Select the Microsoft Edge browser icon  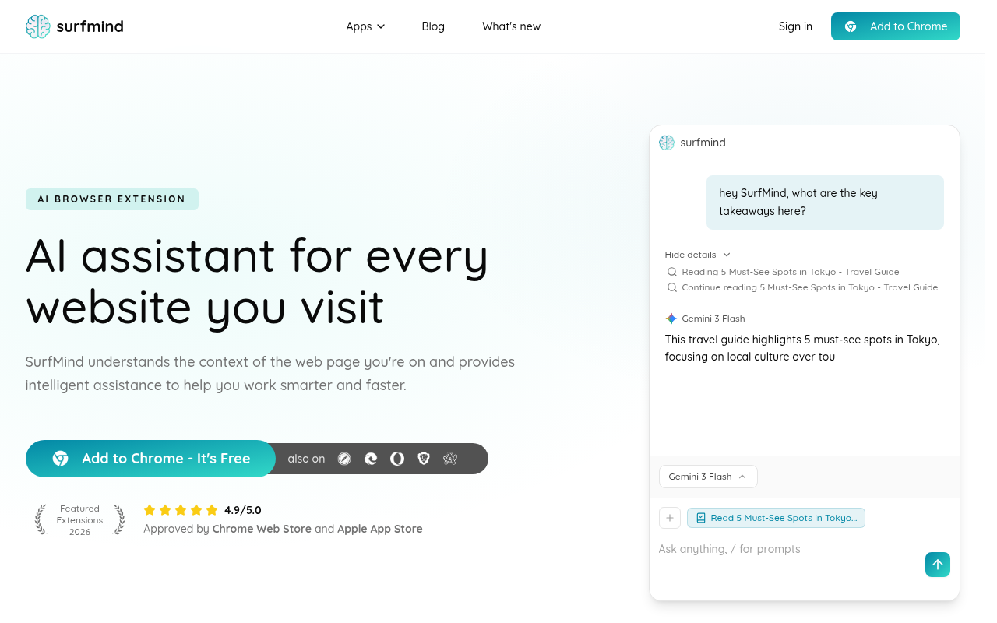tap(371, 459)
